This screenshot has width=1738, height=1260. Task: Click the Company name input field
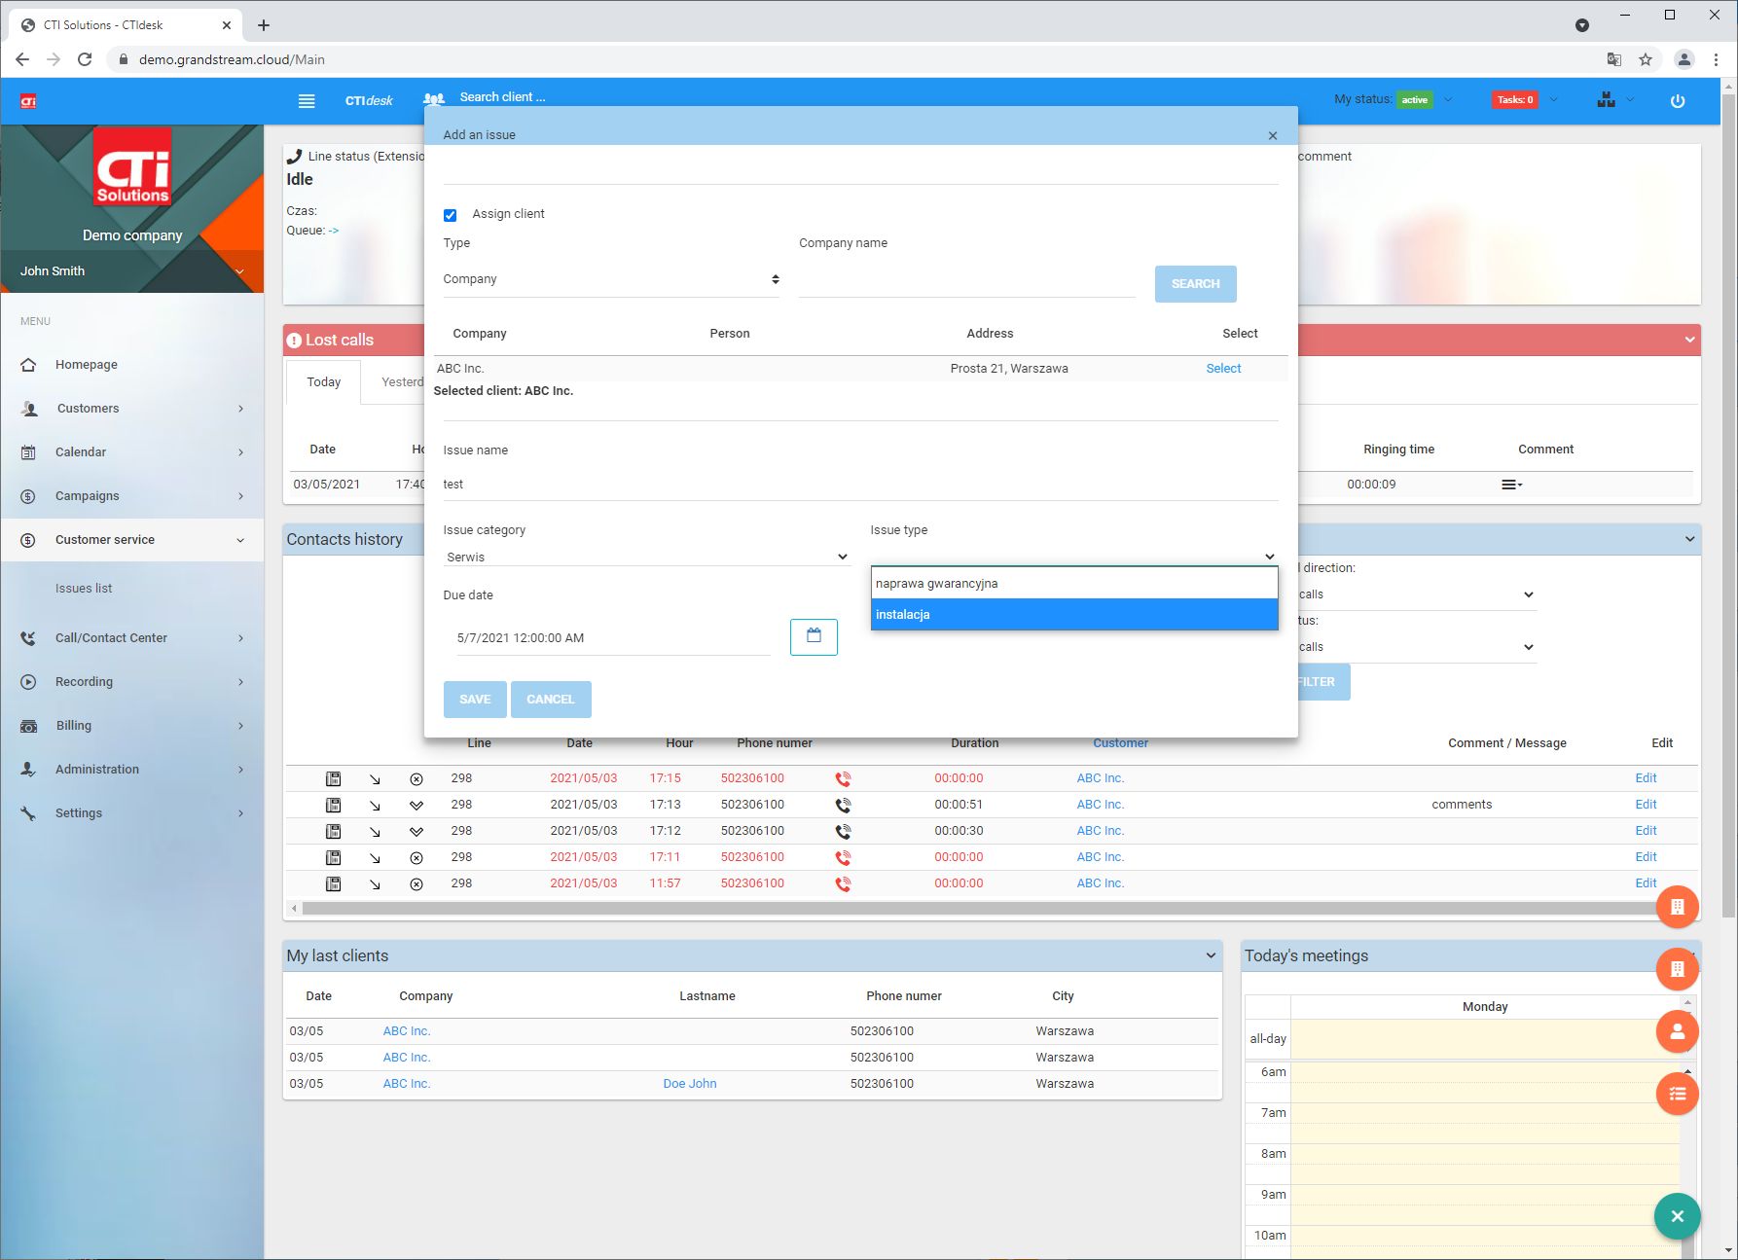[x=967, y=282]
